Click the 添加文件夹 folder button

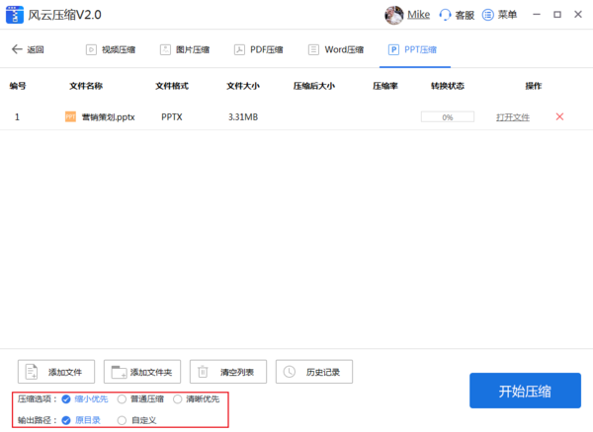coord(142,372)
